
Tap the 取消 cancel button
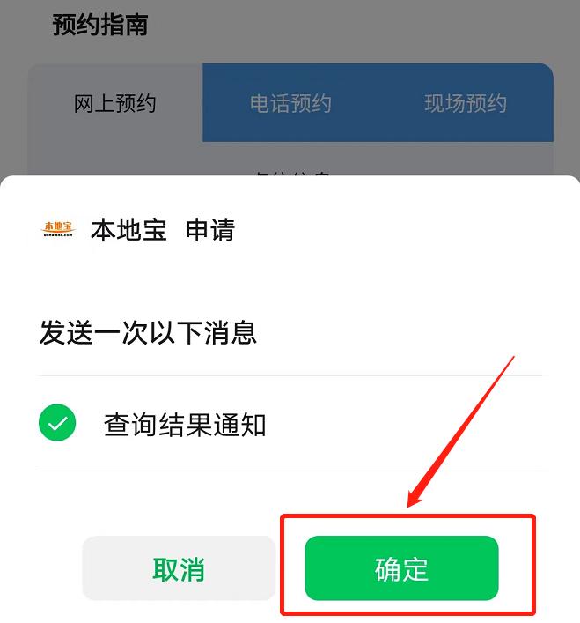click(179, 568)
